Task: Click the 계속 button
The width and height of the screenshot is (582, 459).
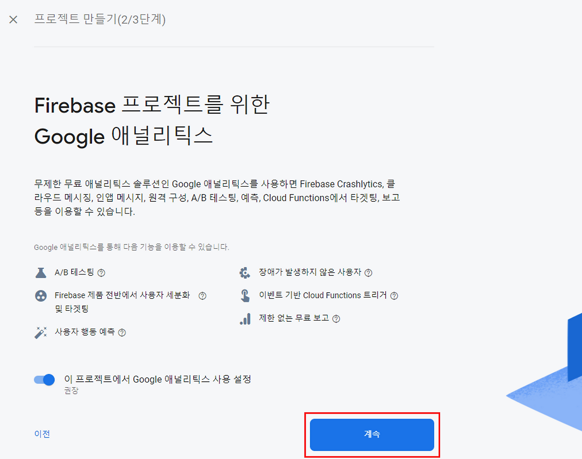Action: tap(372, 434)
